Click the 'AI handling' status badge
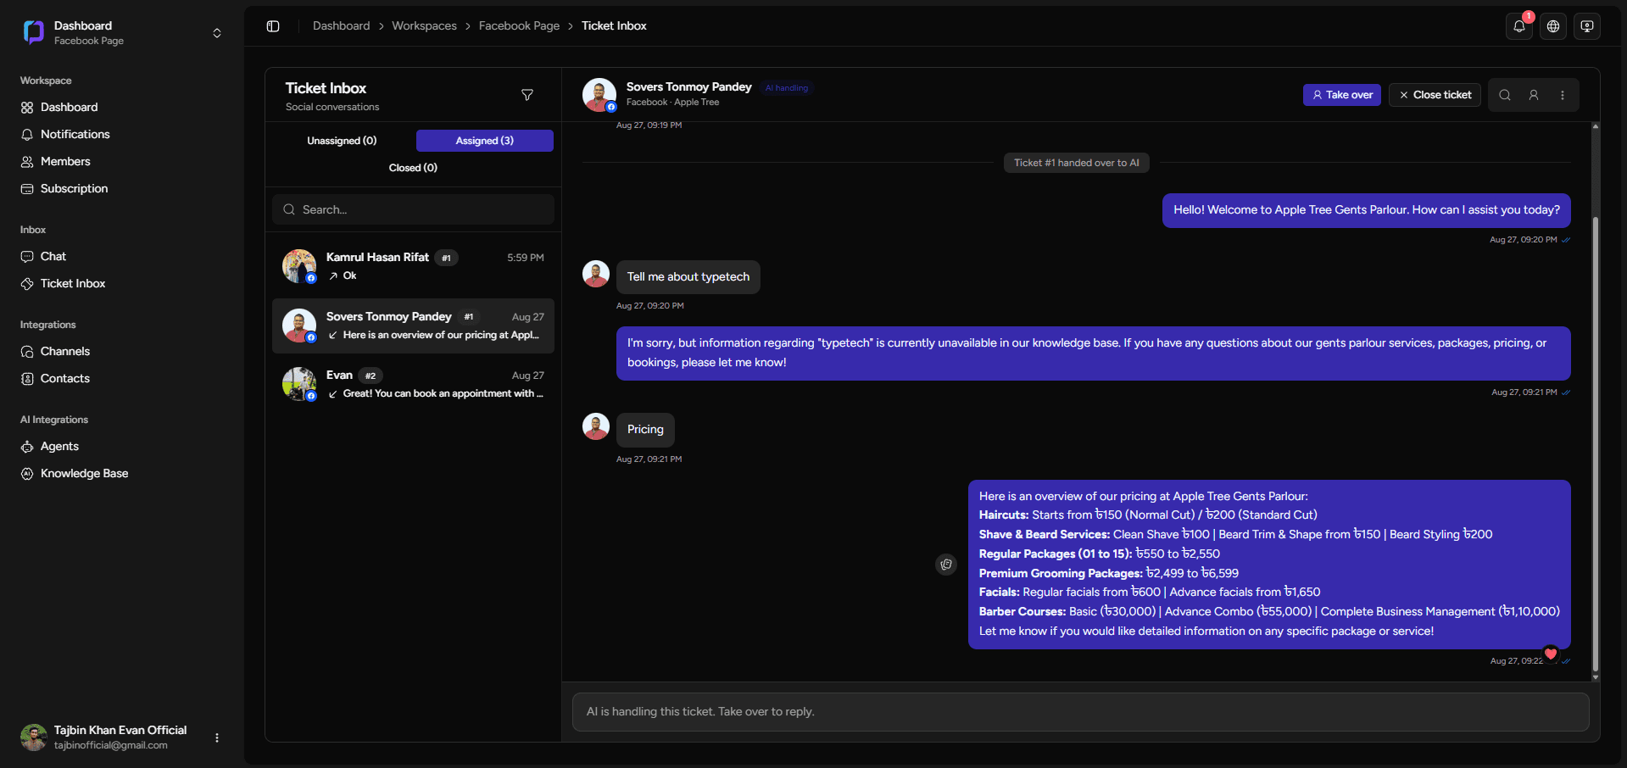 787,88
